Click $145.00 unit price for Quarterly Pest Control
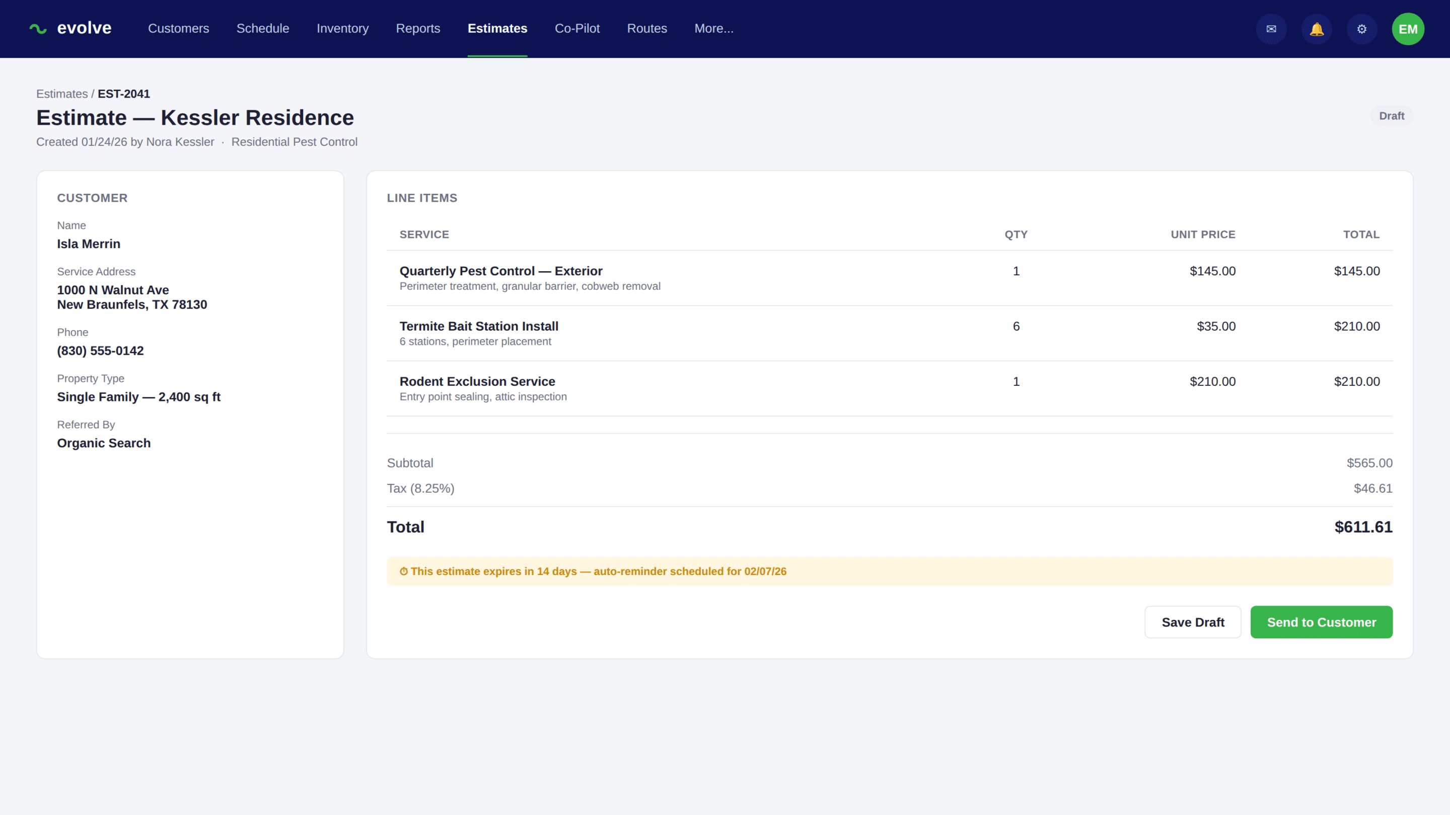Image resolution: width=1450 pixels, height=815 pixels. [1212, 271]
